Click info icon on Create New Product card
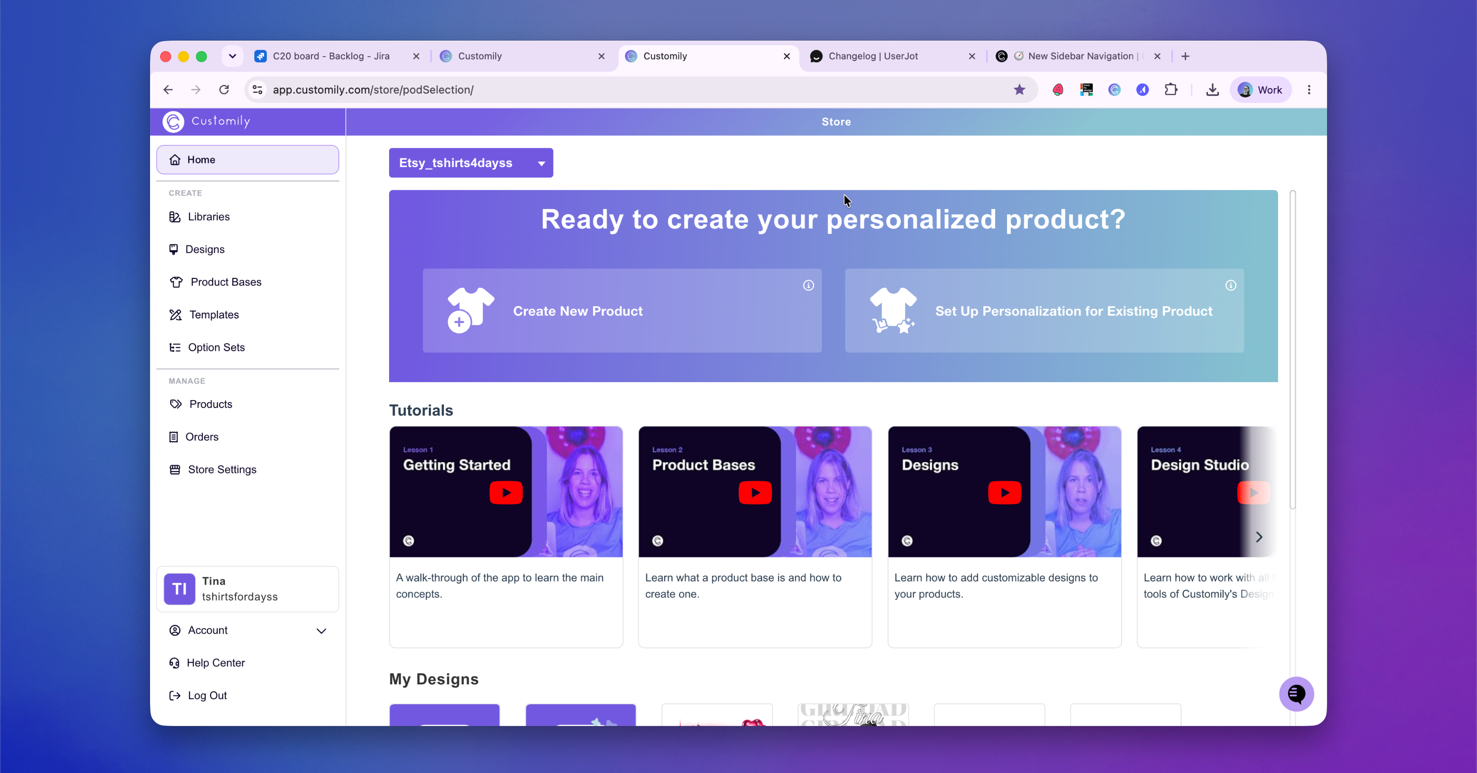1477x773 pixels. click(809, 285)
